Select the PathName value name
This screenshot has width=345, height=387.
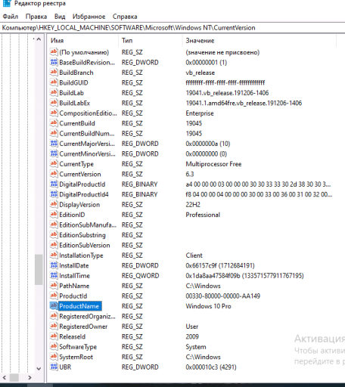coord(74,286)
